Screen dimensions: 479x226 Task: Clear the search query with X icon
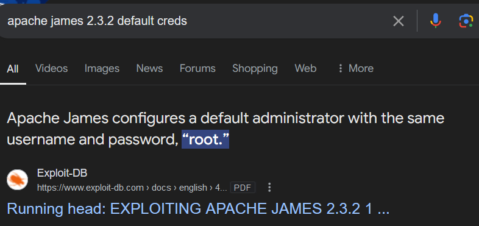(x=399, y=21)
